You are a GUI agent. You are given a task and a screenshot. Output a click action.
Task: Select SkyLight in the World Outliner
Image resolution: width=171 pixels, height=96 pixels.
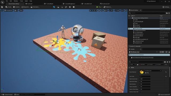[137, 38]
